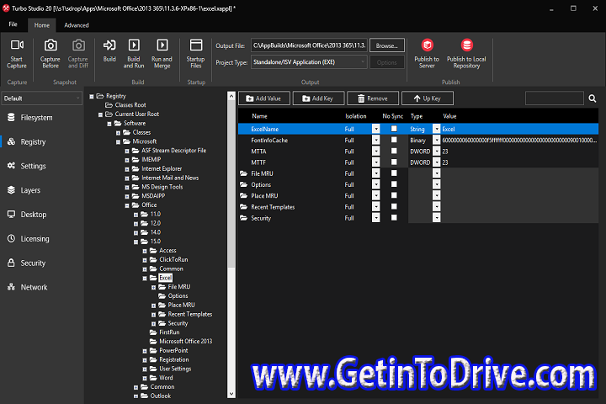Expand the Outlook tree node
The image size is (606, 404).
pyautogui.click(x=136, y=396)
